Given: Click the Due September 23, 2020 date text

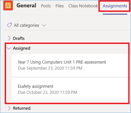Looking at the screenshot, I should click(50, 68).
